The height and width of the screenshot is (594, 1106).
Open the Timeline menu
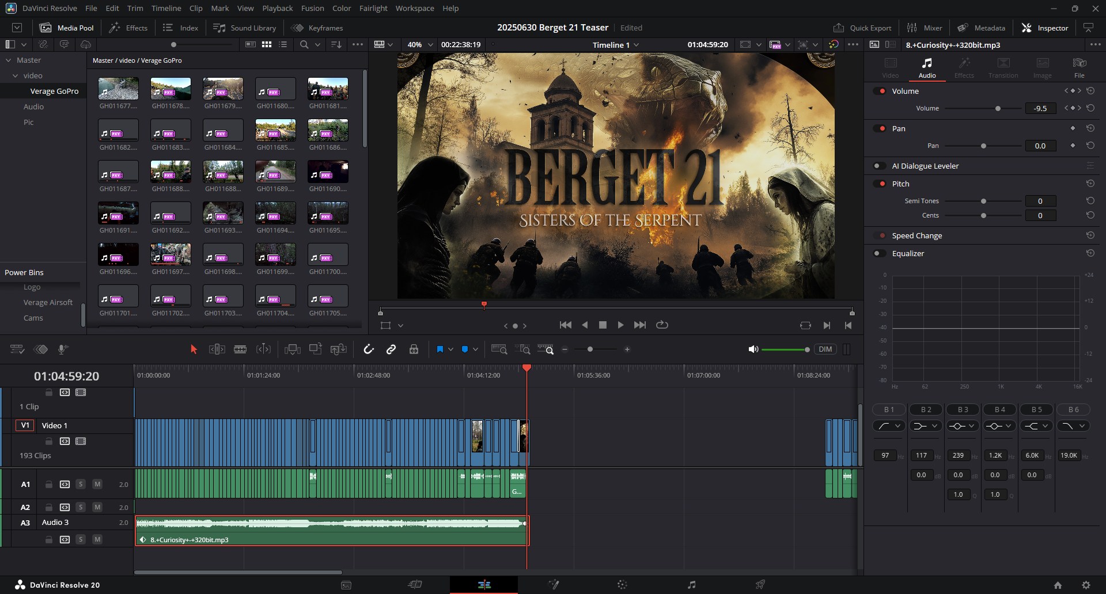tap(166, 8)
